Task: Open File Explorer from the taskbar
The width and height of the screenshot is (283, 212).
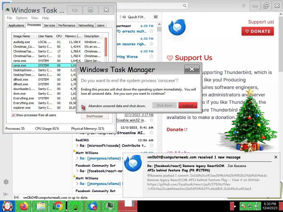Action: [x=41, y=206]
